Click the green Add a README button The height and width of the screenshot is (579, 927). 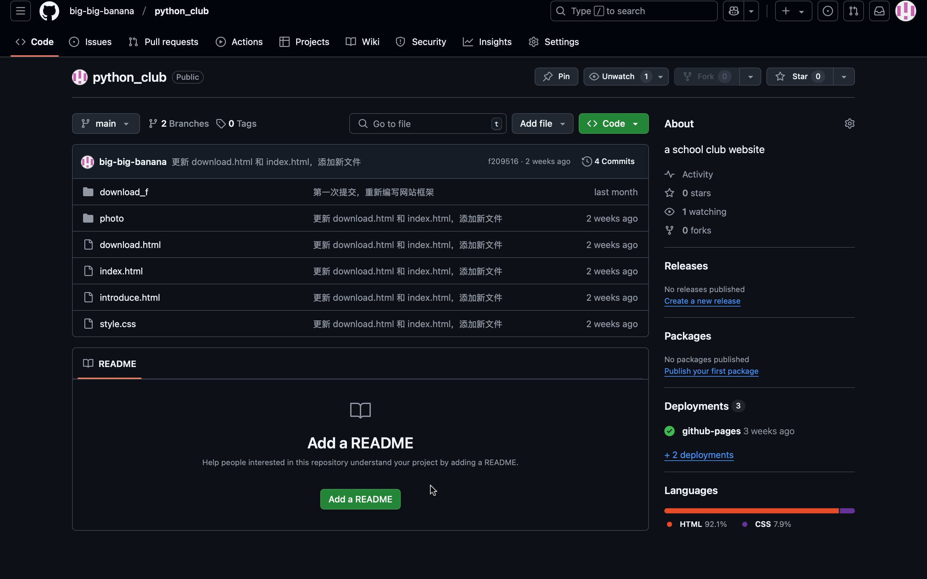(360, 499)
